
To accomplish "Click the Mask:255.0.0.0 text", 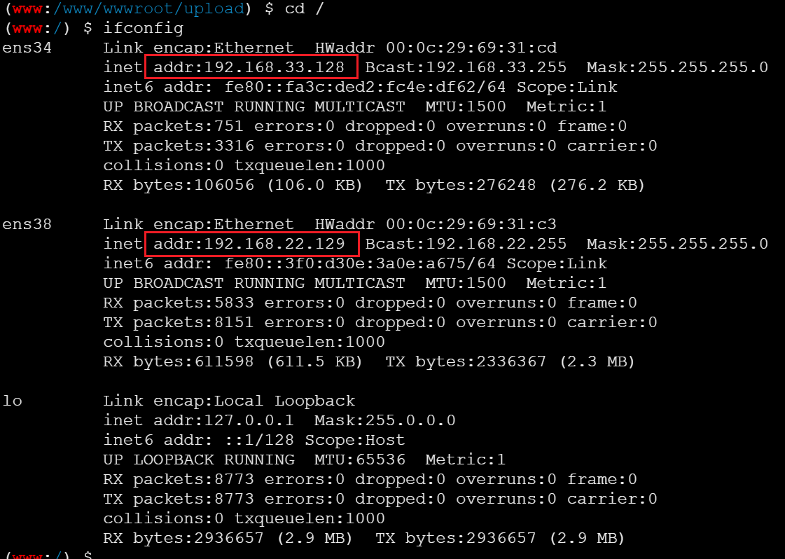I will [x=384, y=421].
